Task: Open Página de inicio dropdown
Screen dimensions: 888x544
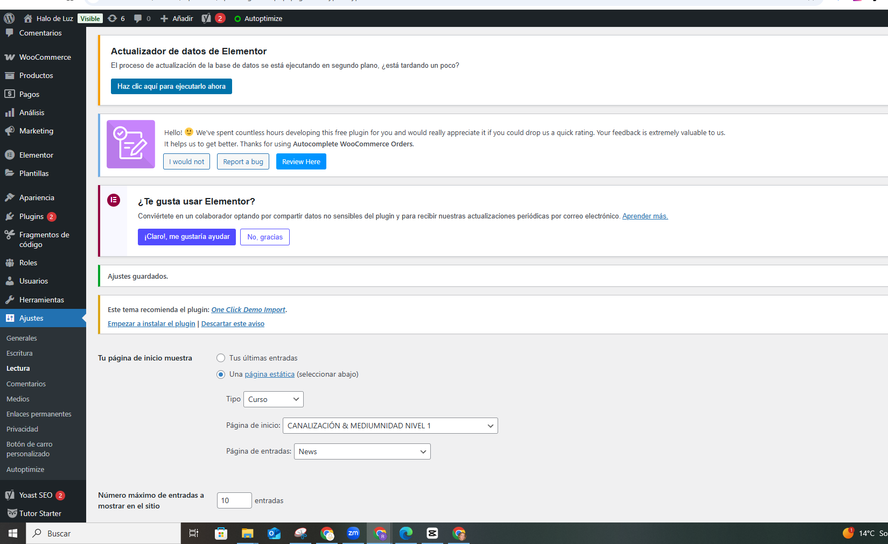Action: 390,426
